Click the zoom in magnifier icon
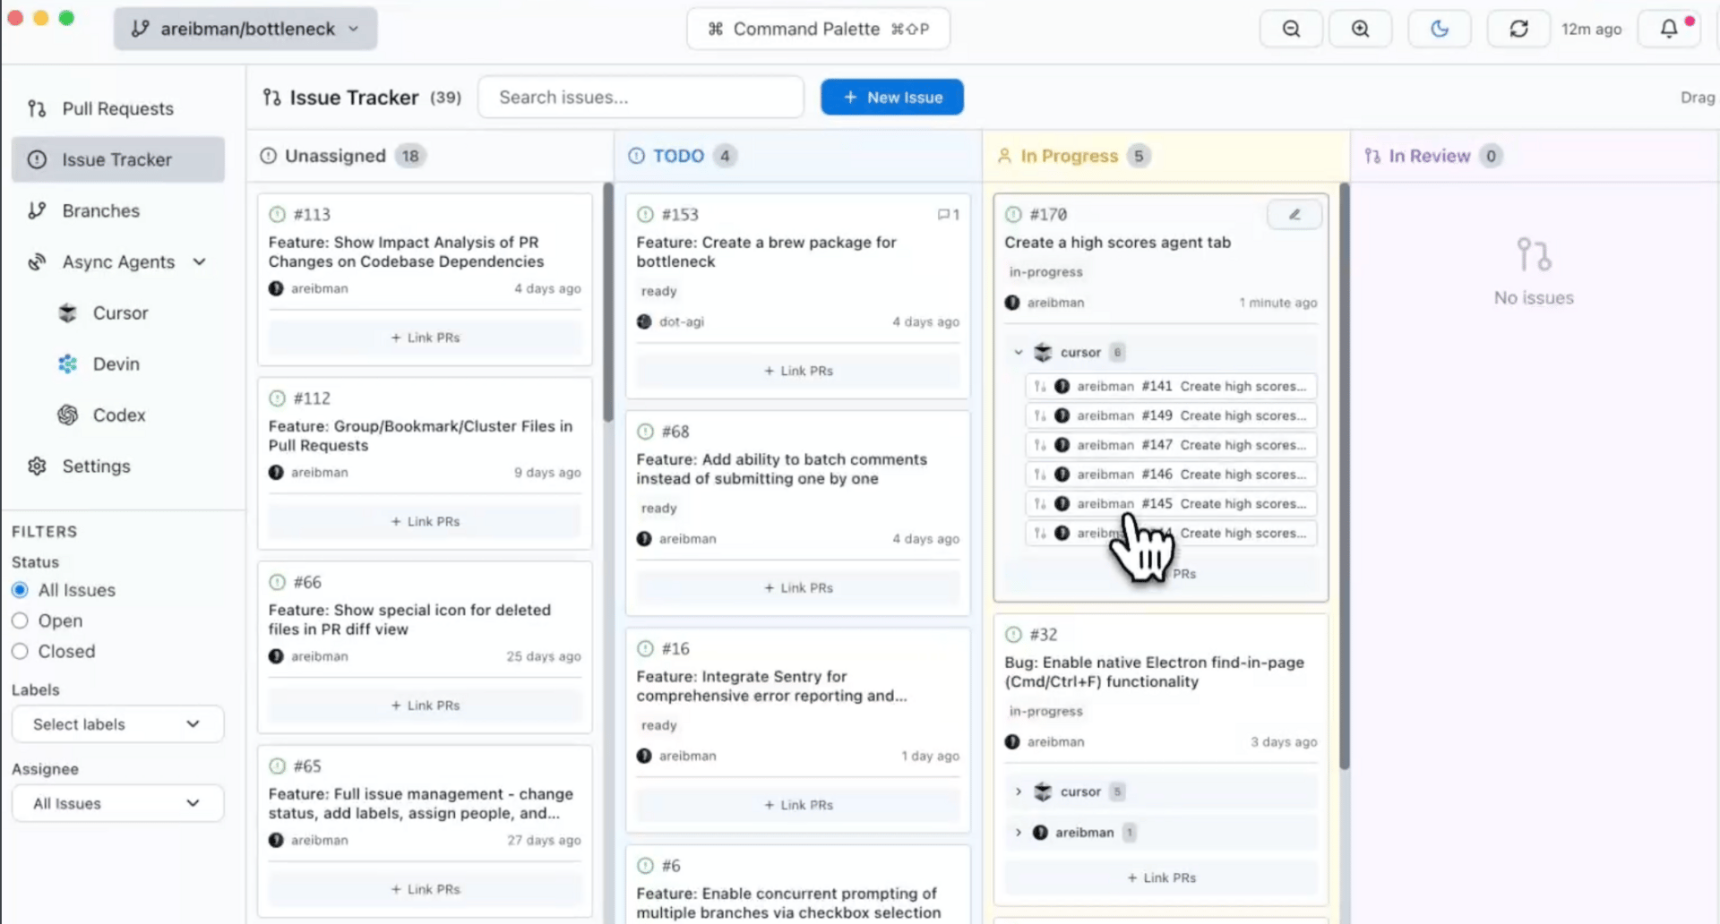 tap(1360, 29)
